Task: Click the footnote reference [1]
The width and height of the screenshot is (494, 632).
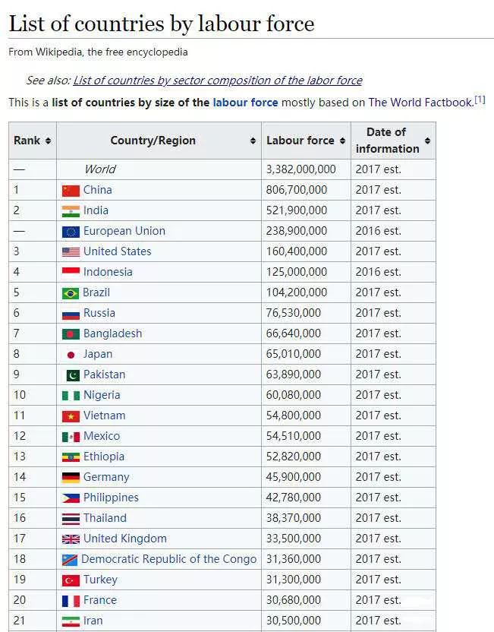Action: (480, 99)
